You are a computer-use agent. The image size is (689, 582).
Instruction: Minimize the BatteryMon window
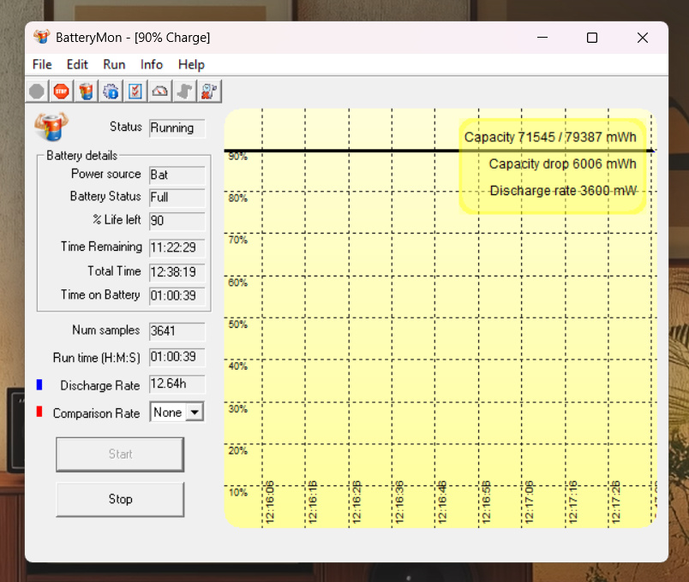pyautogui.click(x=542, y=38)
